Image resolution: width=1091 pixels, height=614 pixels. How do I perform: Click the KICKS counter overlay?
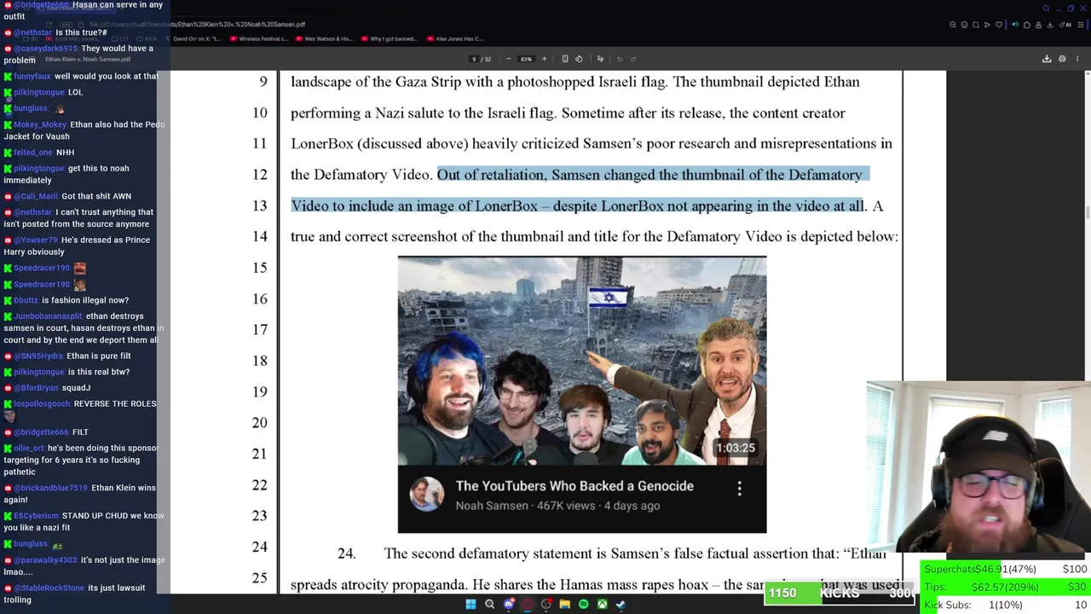click(x=840, y=593)
